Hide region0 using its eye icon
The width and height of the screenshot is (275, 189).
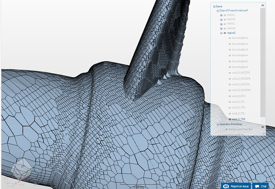(225, 33)
